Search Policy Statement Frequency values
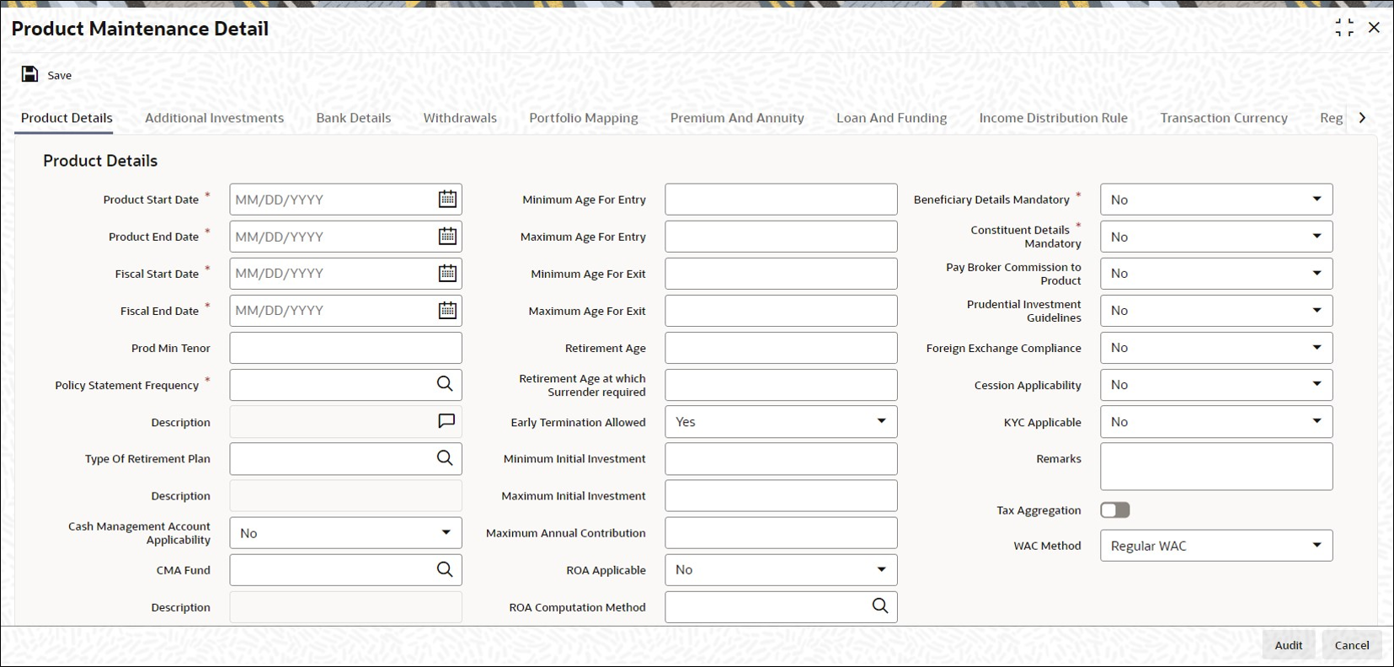Screen dimensions: 1394x667 445,384
